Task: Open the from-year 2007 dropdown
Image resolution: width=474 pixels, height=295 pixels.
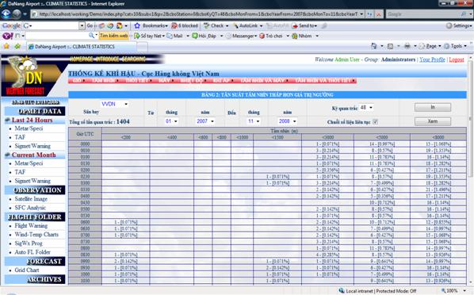Action: pyautogui.click(x=205, y=121)
